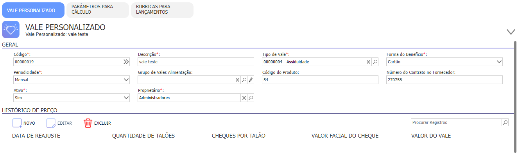This screenshot has width=518, height=163.
Task: Click the Excluir button
Action: coord(97,123)
